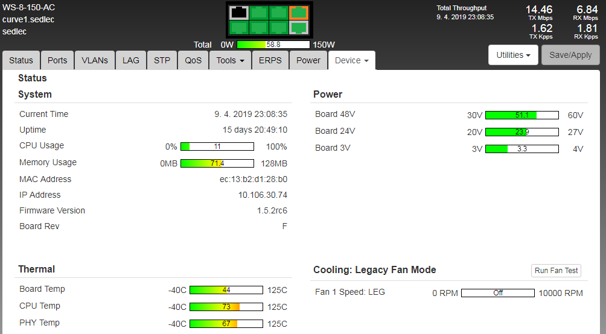Viewport: 606px width, 334px height.
Task: Switch to the Power tab
Action: [308, 60]
